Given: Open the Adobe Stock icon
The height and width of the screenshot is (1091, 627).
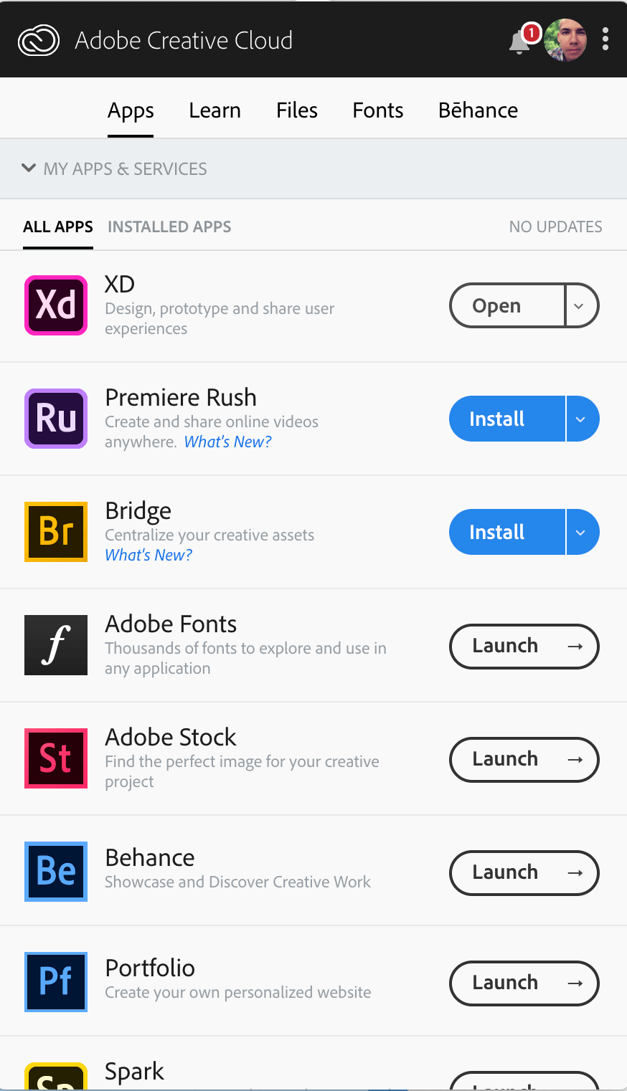Looking at the screenshot, I should [55, 758].
